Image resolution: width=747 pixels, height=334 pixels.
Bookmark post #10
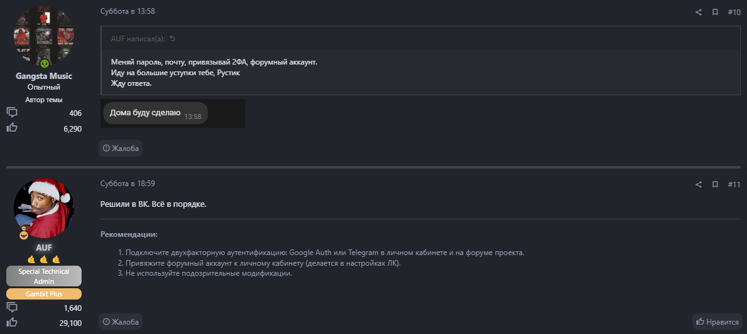click(x=715, y=12)
